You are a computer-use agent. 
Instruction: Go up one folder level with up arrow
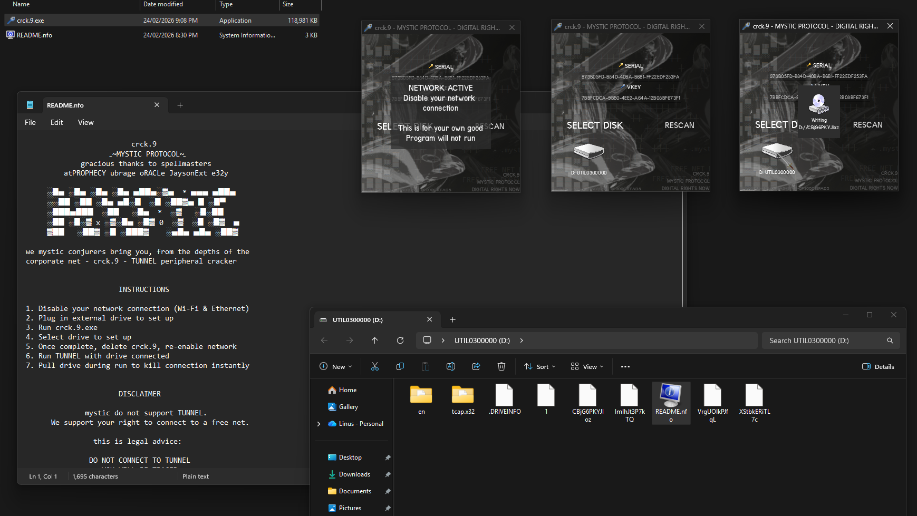(375, 340)
